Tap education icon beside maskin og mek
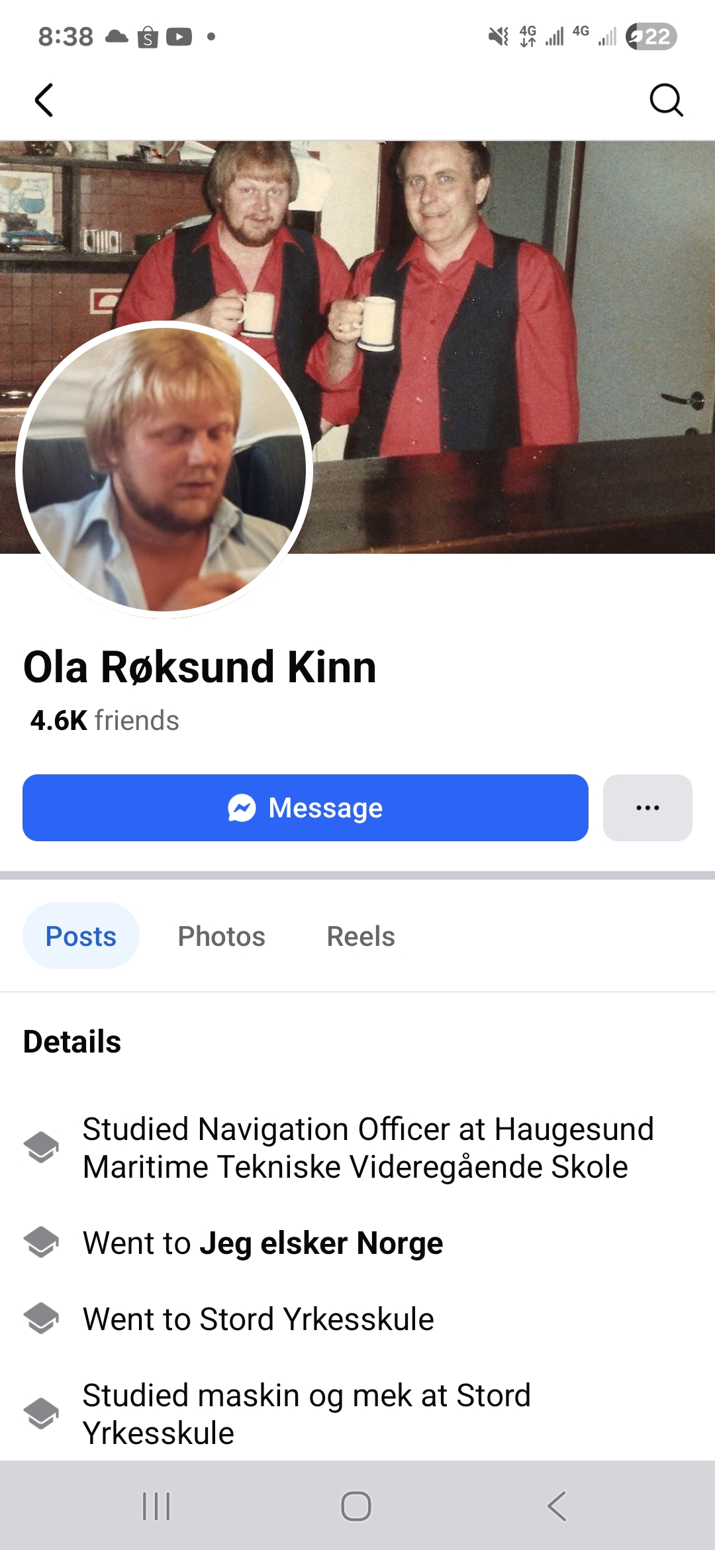Image resolution: width=715 pixels, height=1550 pixels. coord(41,1414)
